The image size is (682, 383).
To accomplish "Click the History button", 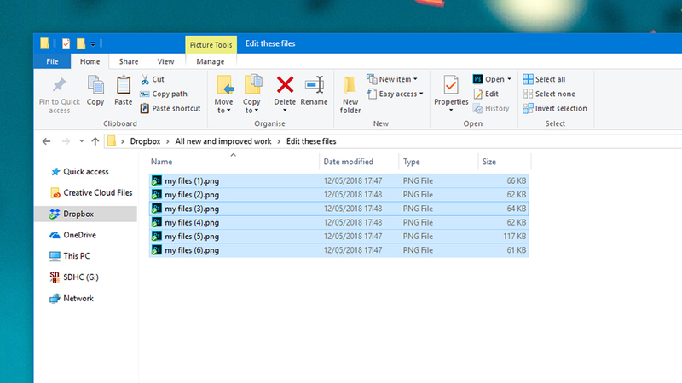I will pyautogui.click(x=491, y=108).
